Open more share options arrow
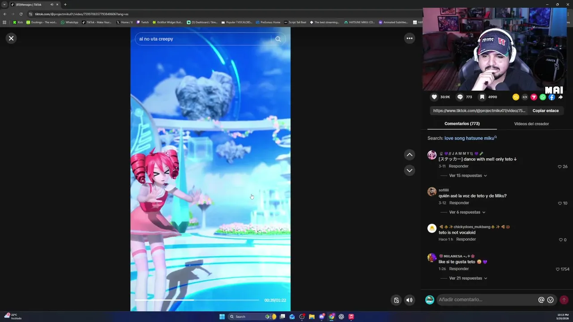Viewport: 573px width, 322px height. (560, 97)
